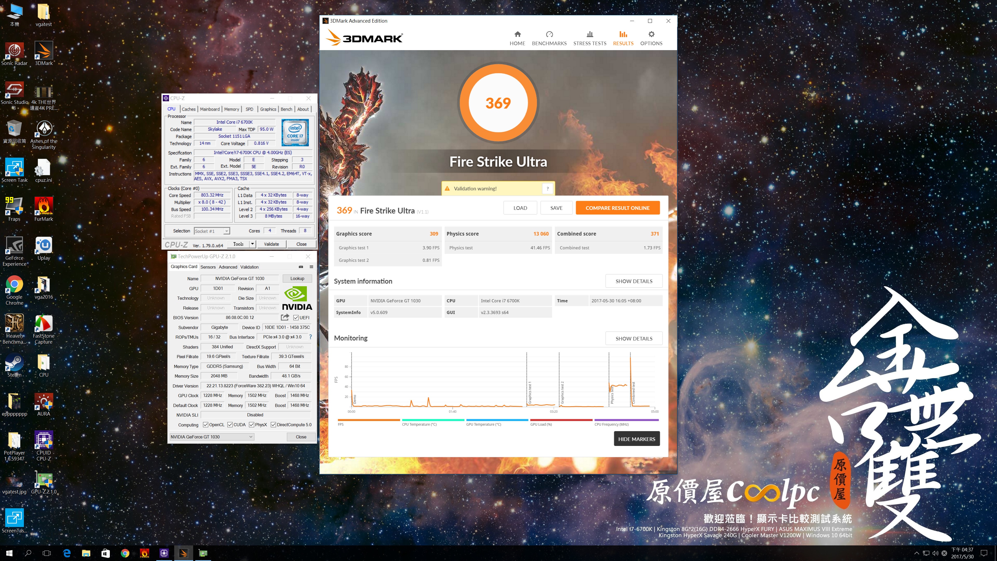Click the GPU-Z screenshot camera icon
997x561 pixels.
click(301, 267)
